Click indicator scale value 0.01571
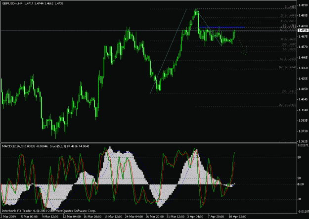 point(303,145)
